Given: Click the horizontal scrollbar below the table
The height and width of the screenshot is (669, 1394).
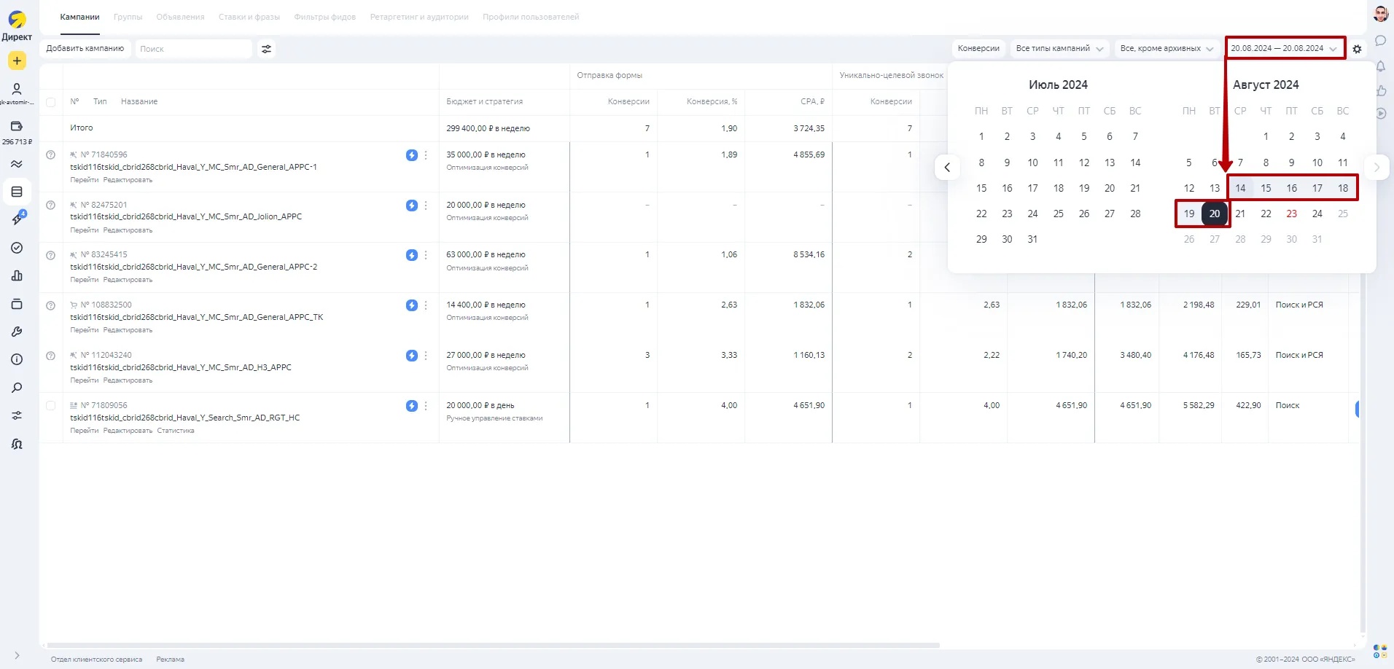Looking at the screenshot, I should (x=492, y=646).
